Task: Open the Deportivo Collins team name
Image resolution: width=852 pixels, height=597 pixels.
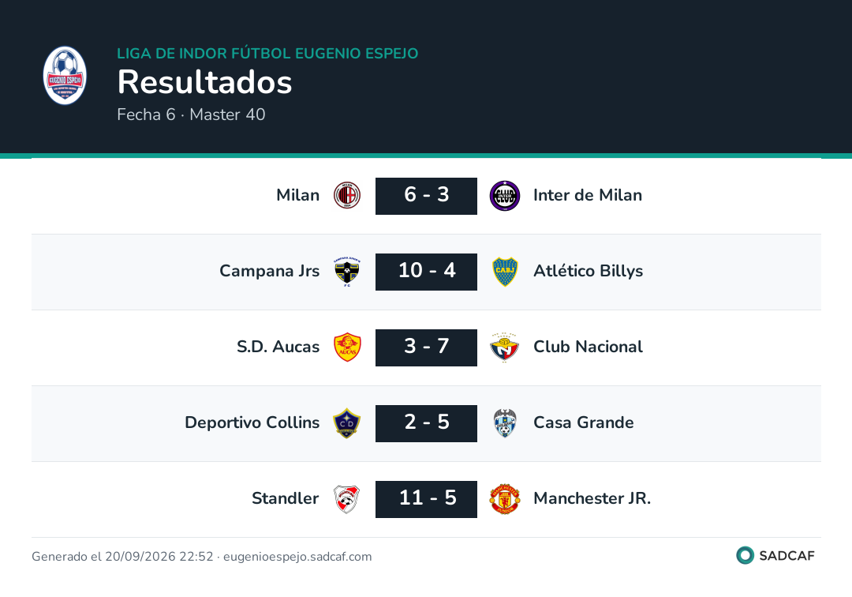Action: click(252, 422)
